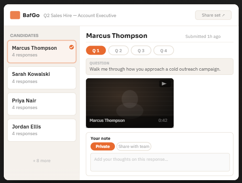Switch to the Q 2 tab
The image size is (242, 183).
point(119,51)
